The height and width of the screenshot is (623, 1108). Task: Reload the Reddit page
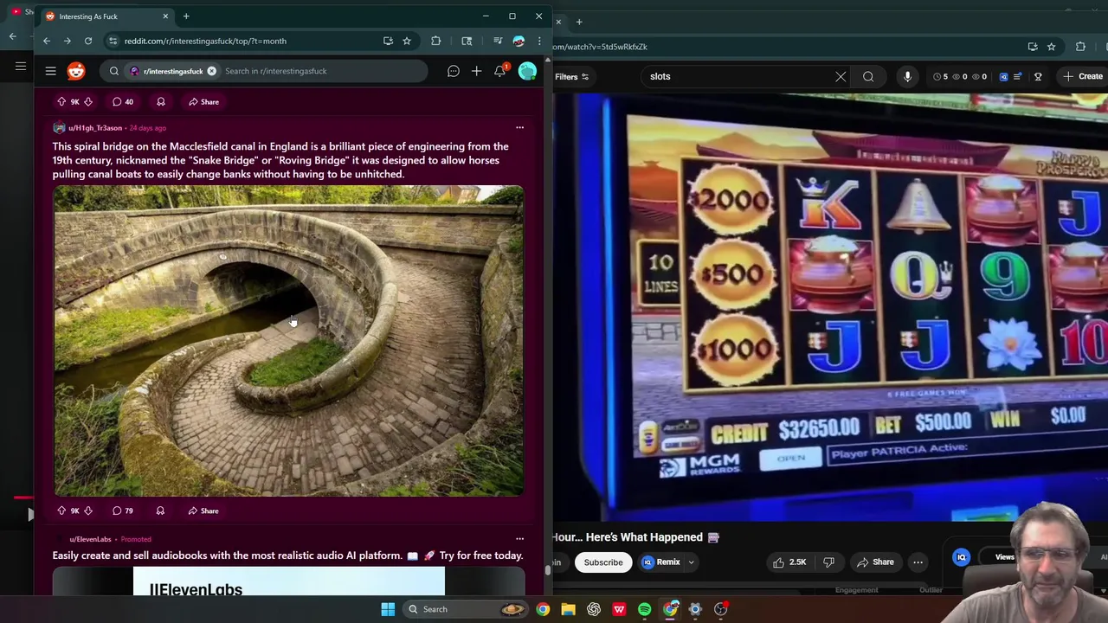pyautogui.click(x=88, y=41)
